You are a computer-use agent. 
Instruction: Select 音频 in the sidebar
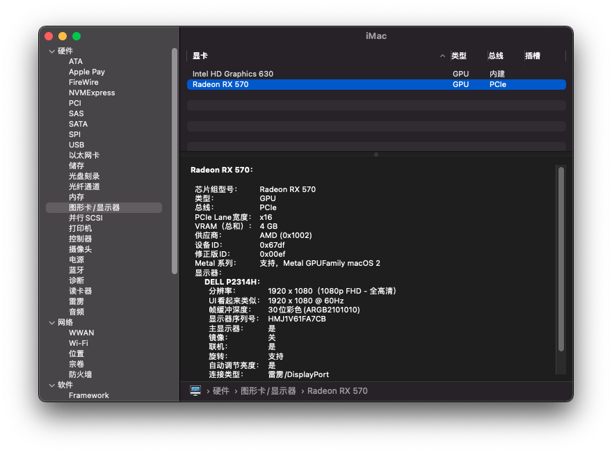pyautogui.click(x=76, y=312)
